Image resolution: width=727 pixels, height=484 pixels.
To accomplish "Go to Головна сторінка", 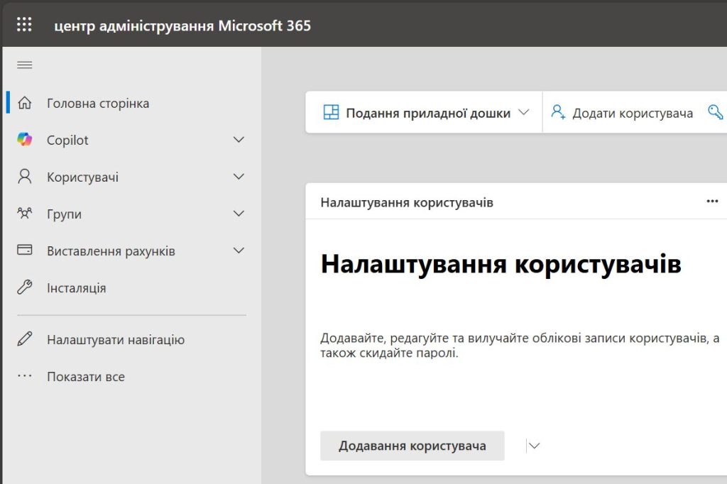I will click(x=98, y=103).
